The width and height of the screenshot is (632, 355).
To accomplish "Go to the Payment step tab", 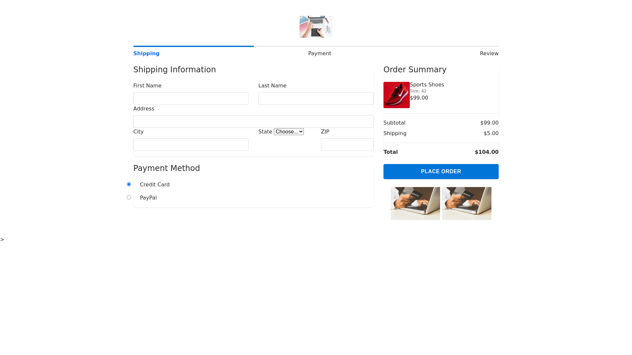I will pyautogui.click(x=319, y=54).
